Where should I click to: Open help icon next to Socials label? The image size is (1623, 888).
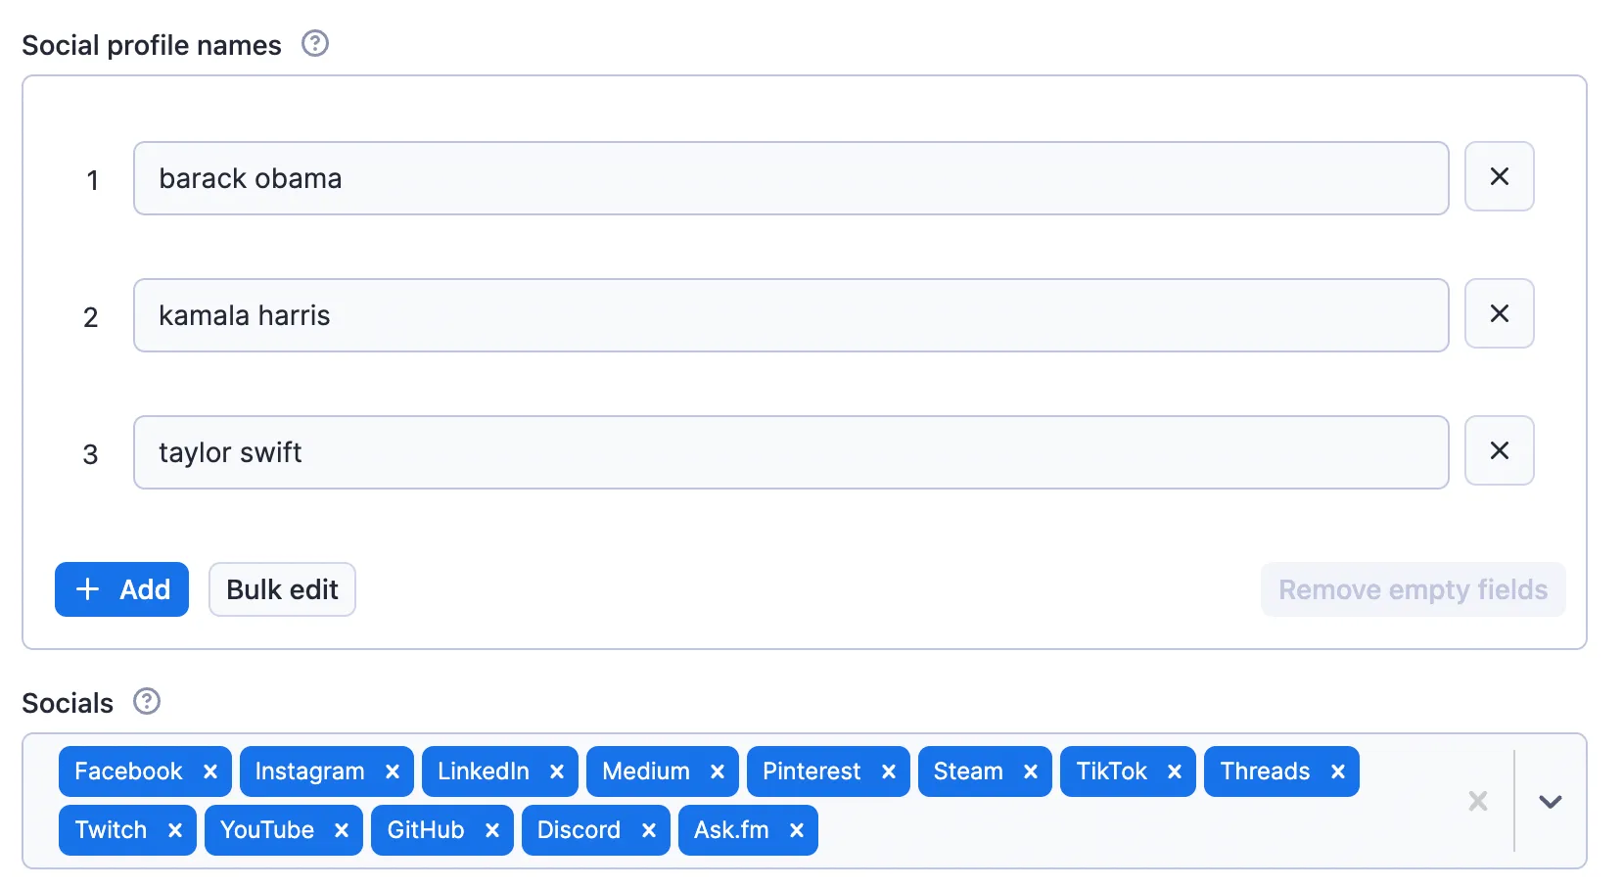pos(147,702)
